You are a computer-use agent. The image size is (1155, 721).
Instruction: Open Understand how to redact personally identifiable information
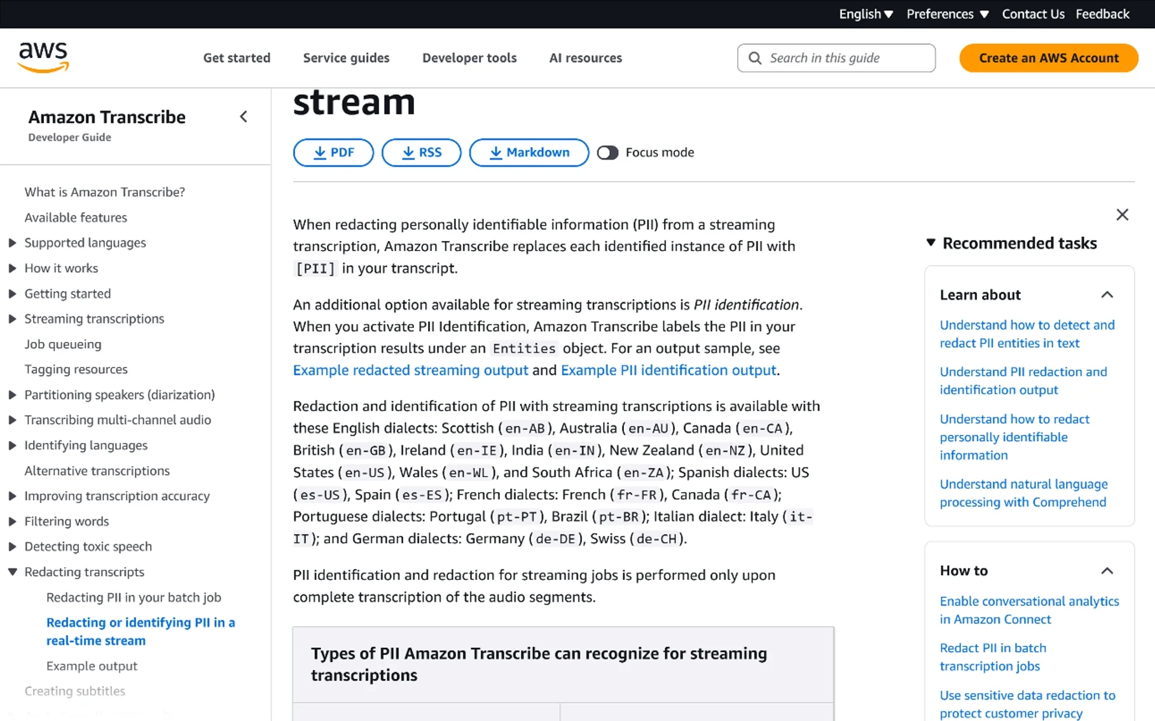[1014, 437]
